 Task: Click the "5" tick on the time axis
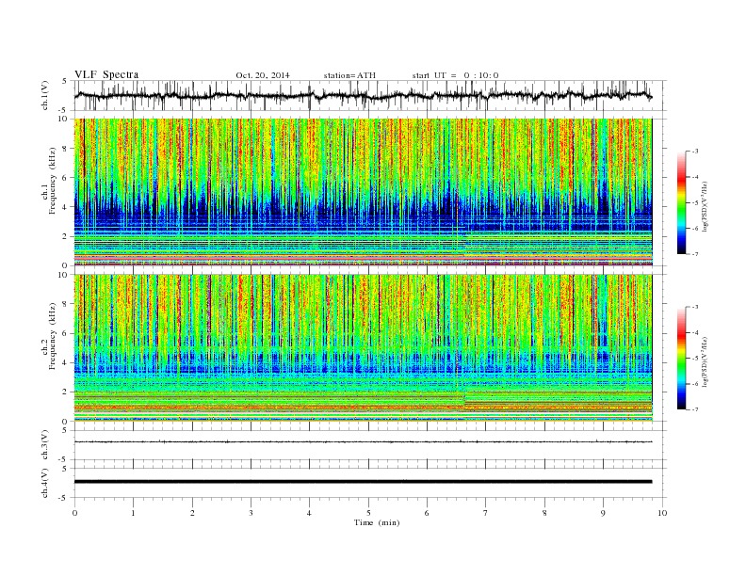pos(368,513)
